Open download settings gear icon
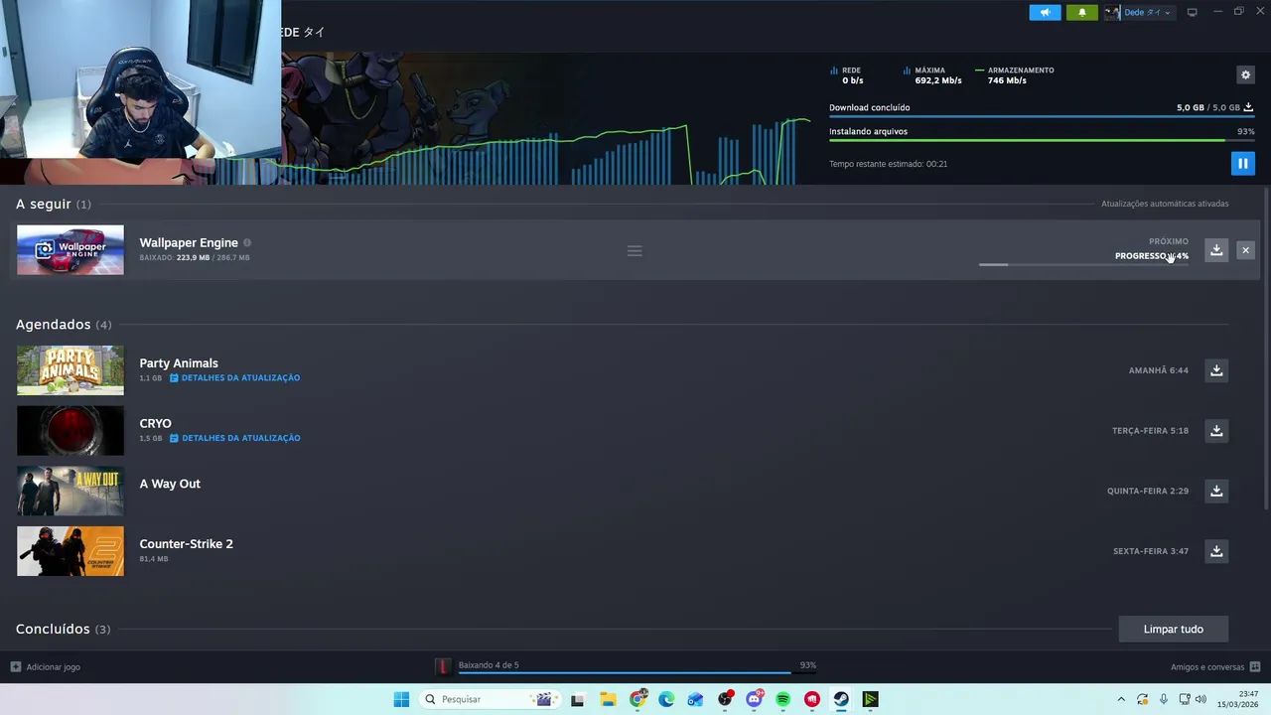This screenshot has width=1271, height=715. point(1245,74)
